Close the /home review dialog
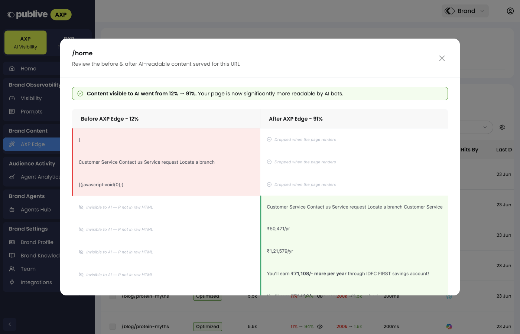 (442, 58)
